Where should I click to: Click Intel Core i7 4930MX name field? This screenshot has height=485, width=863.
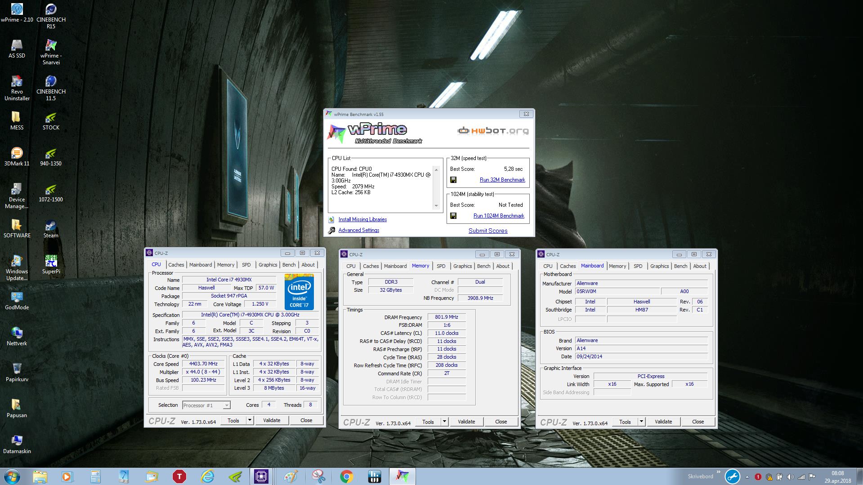click(229, 280)
